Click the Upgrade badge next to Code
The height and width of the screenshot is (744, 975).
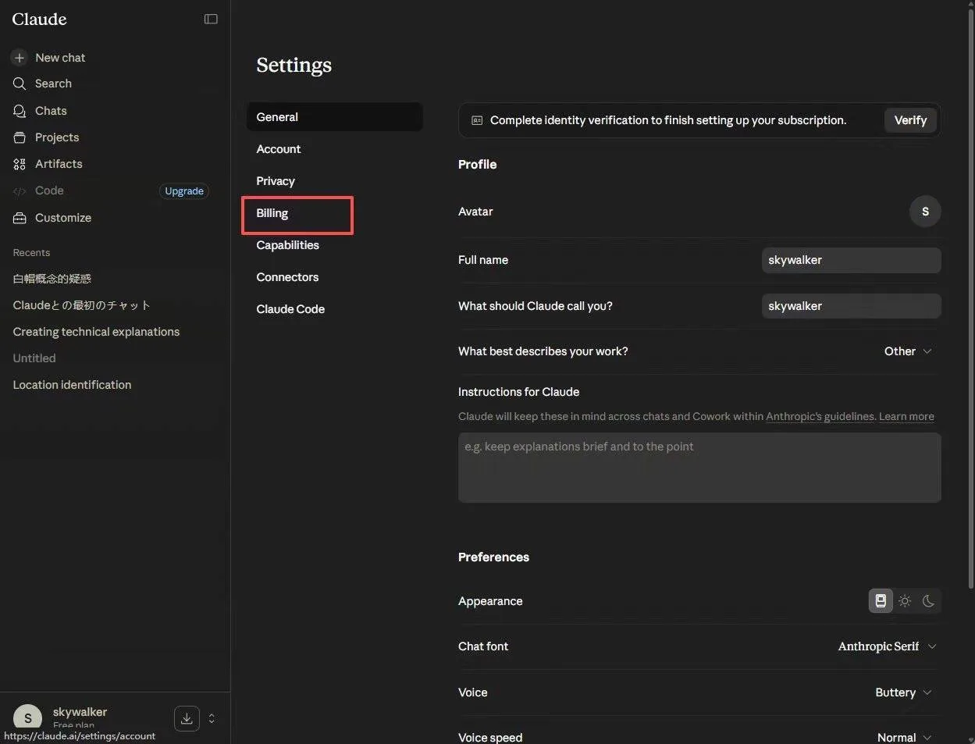click(184, 191)
